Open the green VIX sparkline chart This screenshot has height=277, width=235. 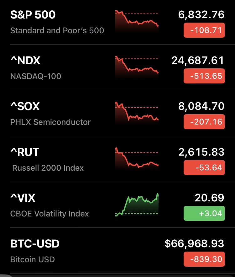pyautogui.click(x=137, y=205)
